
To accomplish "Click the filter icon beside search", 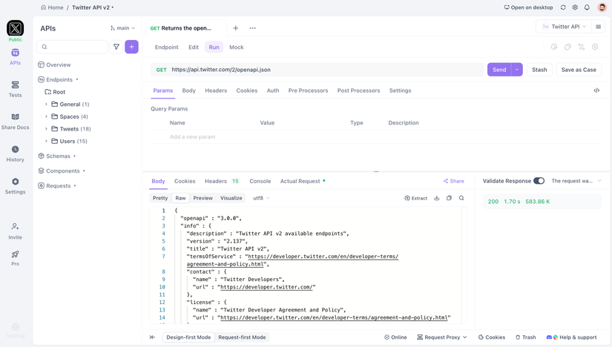I will coord(116,47).
